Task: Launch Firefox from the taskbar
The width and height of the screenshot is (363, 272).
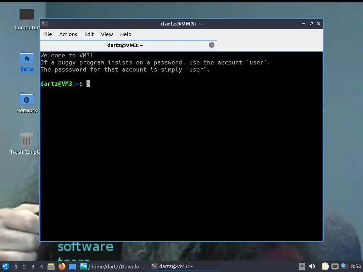Action: click(x=62, y=266)
